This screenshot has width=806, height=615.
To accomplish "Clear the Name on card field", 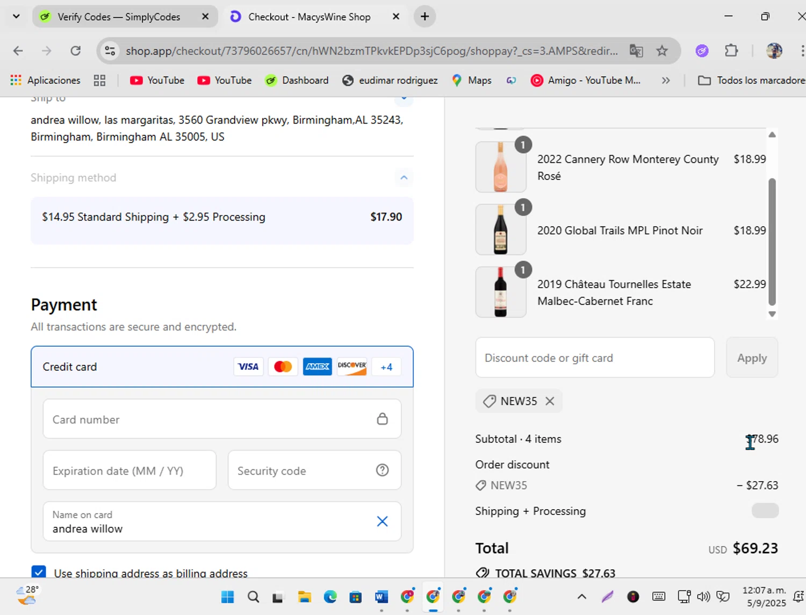I will click(x=382, y=521).
